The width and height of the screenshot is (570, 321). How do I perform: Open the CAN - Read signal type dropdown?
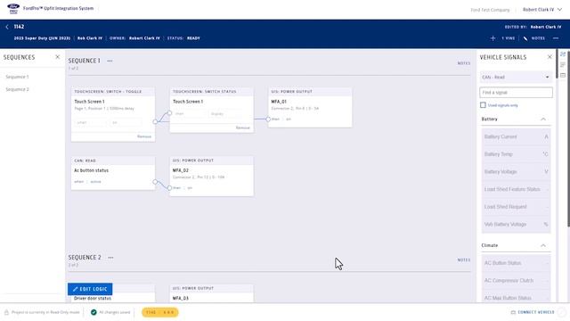(516, 78)
